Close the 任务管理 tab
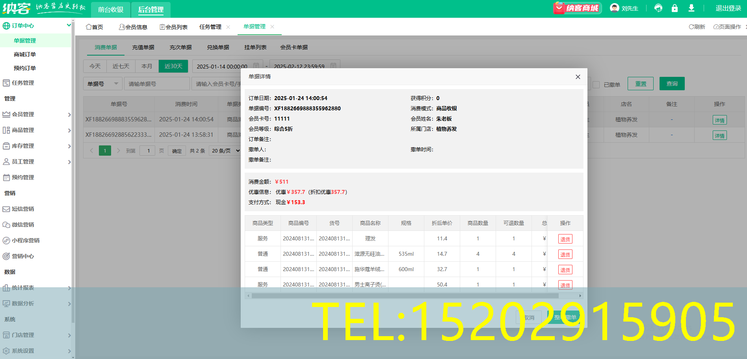The height and width of the screenshot is (359, 747). tap(228, 27)
